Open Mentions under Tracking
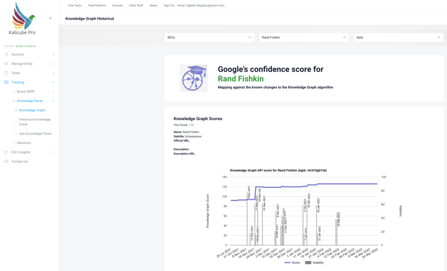The height and width of the screenshot is (271, 447). [24, 143]
